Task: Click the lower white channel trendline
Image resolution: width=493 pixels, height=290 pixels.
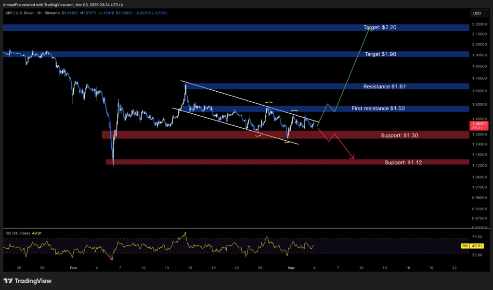Action: (x=231, y=123)
